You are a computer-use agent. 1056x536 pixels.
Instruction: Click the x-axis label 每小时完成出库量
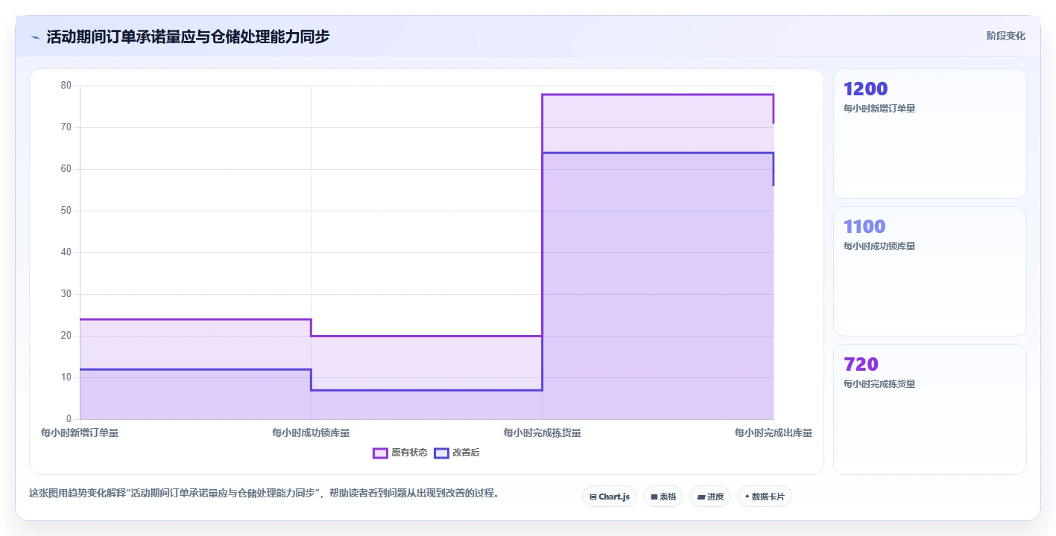[x=773, y=433]
